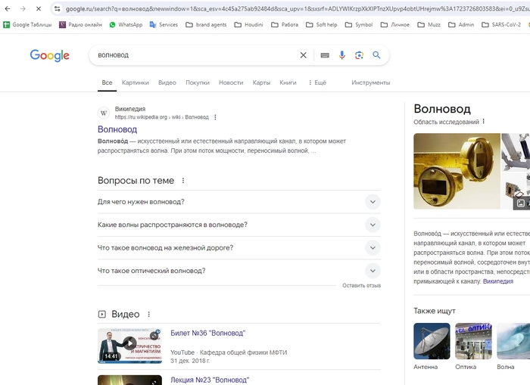Expand "Какие волны распространяются в волноводе?" question
Image resolution: width=530 pixels, height=385 pixels.
point(372,225)
